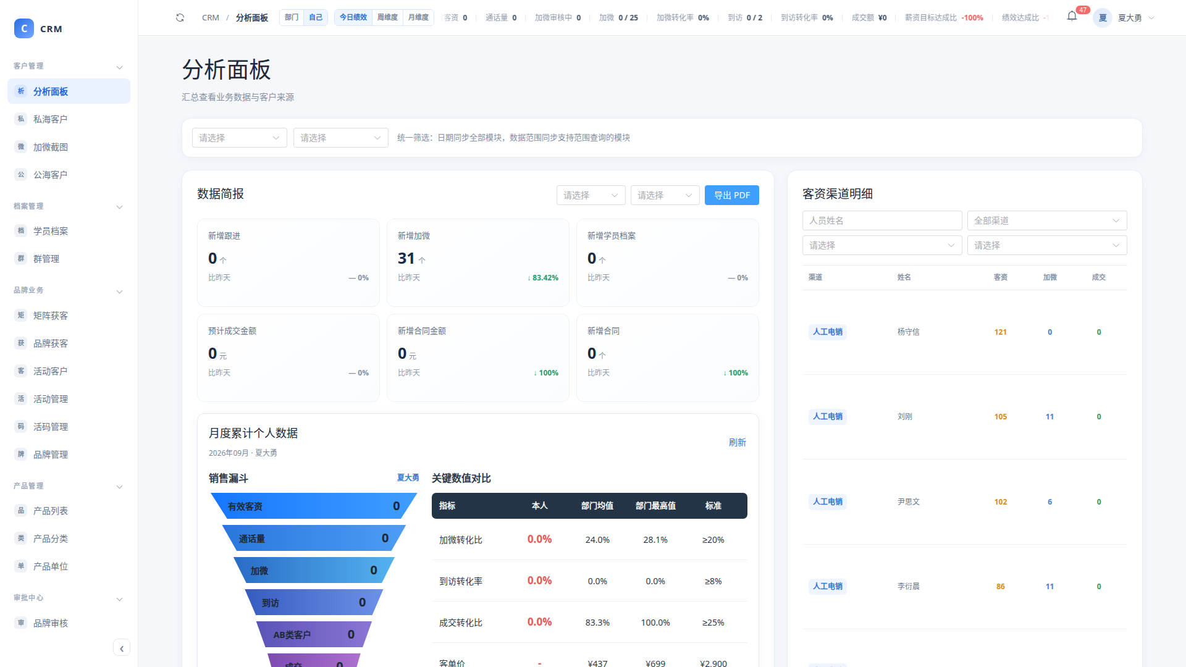Switch scope toggle to 部门

(x=292, y=17)
